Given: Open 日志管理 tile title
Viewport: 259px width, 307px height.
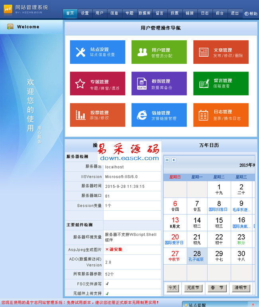Looking at the screenshot, I should pos(223,112).
